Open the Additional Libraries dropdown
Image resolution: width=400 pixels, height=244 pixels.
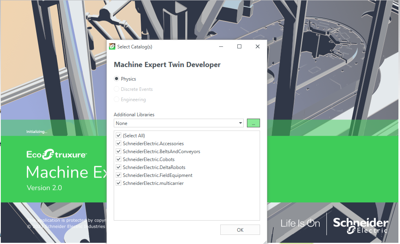point(179,123)
